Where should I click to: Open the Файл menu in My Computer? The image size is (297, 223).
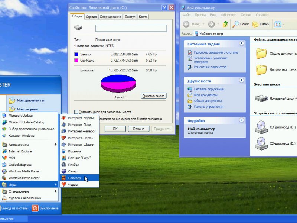point(187,15)
